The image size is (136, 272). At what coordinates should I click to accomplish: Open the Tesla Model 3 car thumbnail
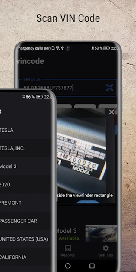click(101, 234)
